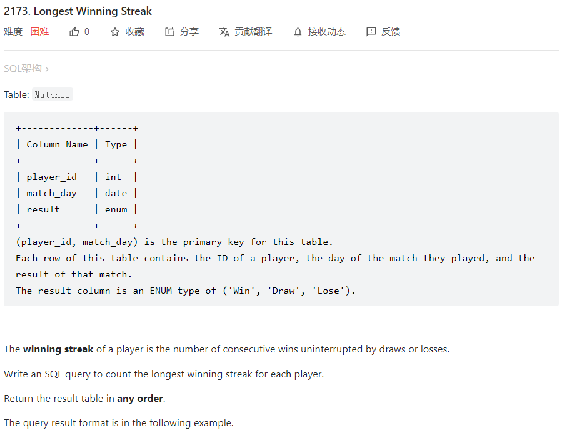
Task: Expand the SQL架构 section label
Action: click(23, 69)
